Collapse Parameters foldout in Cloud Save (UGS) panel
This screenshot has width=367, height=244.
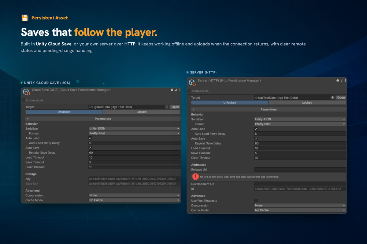pos(28,119)
